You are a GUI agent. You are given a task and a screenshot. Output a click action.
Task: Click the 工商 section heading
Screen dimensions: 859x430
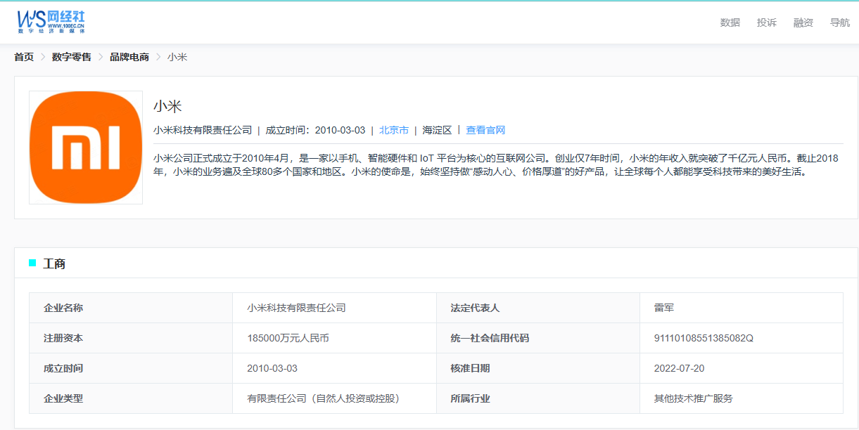click(x=54, y=263)
